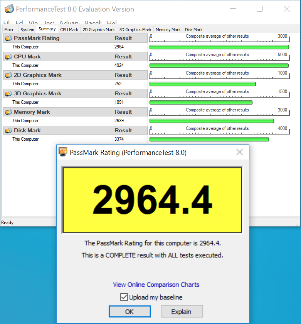Screen dimensions: 301x324
Task: Click the Memory Mark row icon
Action: 8,112
